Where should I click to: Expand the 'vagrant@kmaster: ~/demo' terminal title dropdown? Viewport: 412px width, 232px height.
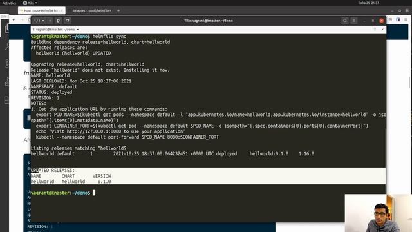click(78, 30)
